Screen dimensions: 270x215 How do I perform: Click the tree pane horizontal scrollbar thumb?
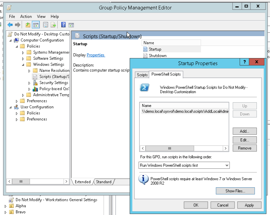(x=21, y=181)
